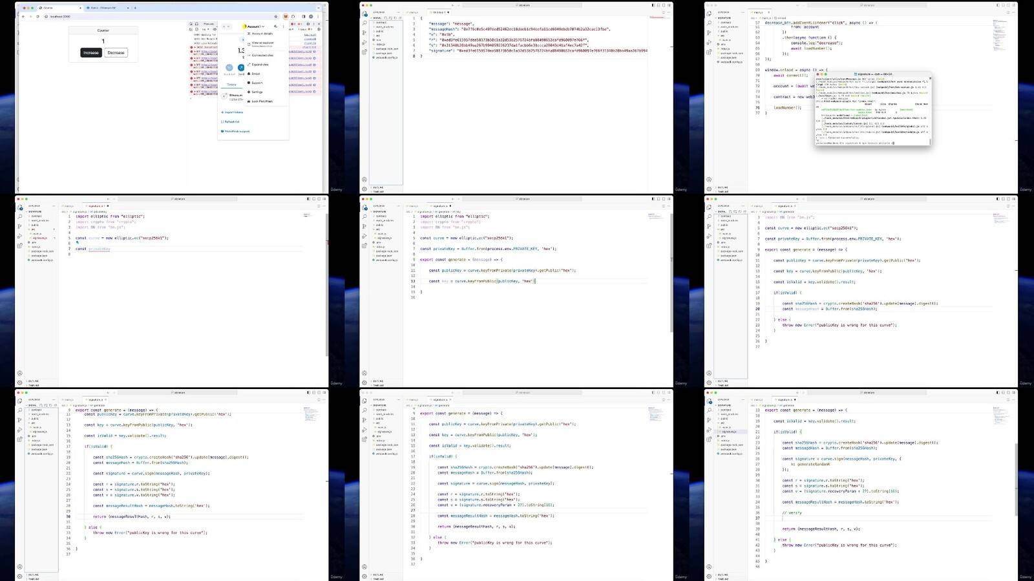Toggle secondary sidebar layout in JSON editor frame
1034x581 pixels.
[x=664, y=5]
